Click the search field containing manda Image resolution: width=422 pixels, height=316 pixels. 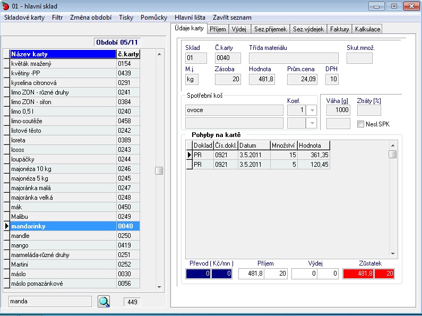(x=50, y=302)
